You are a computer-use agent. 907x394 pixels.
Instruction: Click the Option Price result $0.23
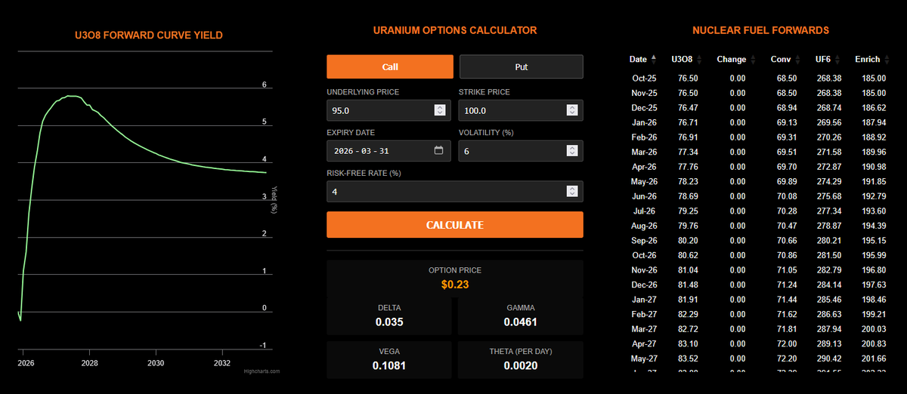(455, 285)
